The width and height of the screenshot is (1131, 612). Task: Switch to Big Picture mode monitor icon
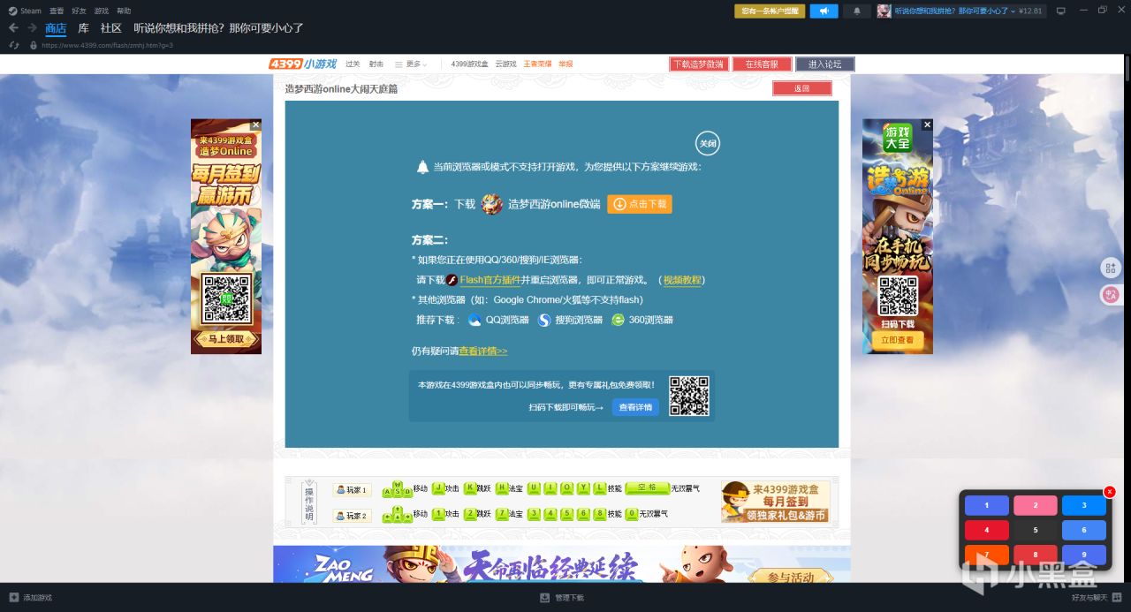[x=1061, y=11]
